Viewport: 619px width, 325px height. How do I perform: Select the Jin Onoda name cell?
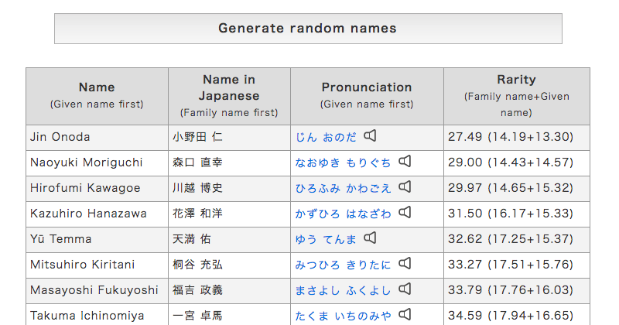pyautogui.click(x=97, y=138)
